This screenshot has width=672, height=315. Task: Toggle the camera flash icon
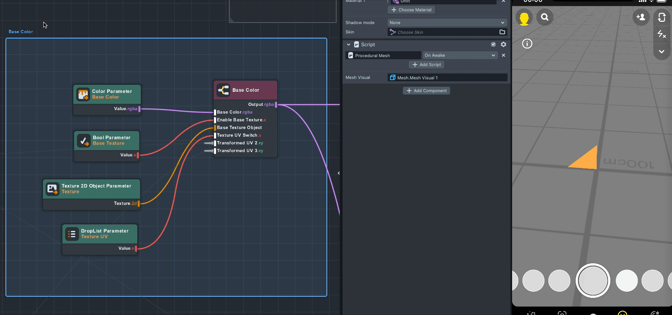pos(661,34)
